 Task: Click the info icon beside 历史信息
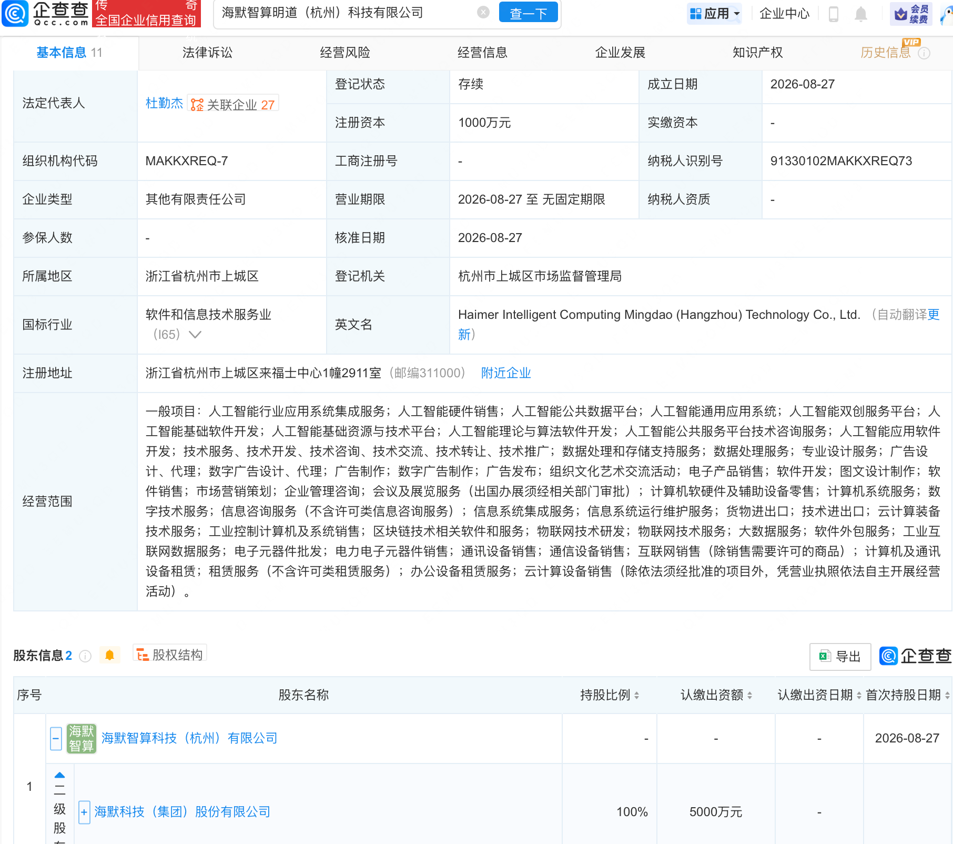tap(924, 53)
